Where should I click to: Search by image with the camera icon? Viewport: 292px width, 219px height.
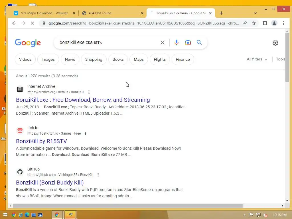[x=188, y=42]
